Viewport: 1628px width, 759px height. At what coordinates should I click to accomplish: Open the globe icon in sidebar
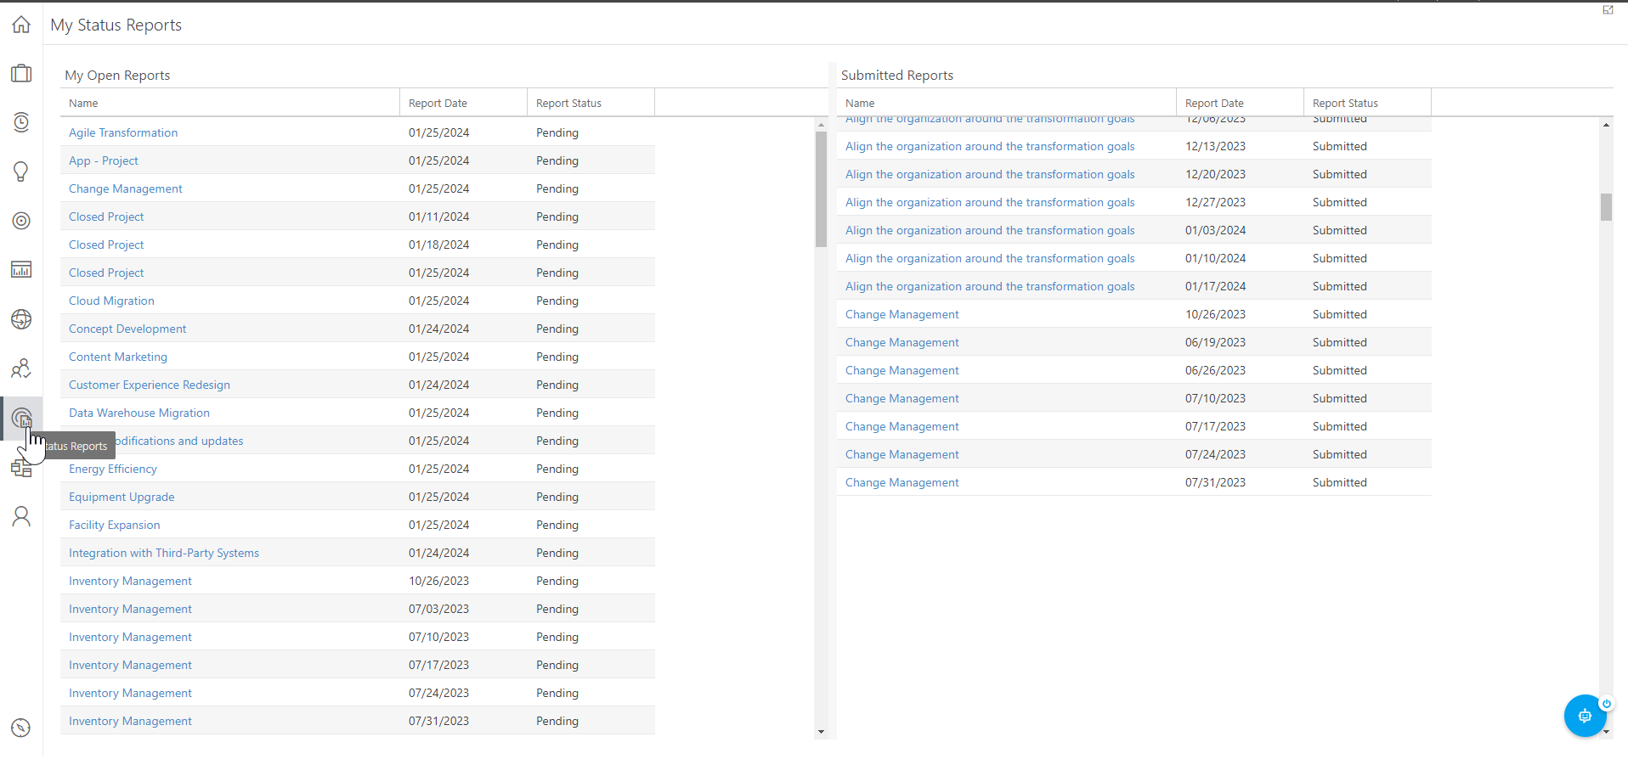21,319
